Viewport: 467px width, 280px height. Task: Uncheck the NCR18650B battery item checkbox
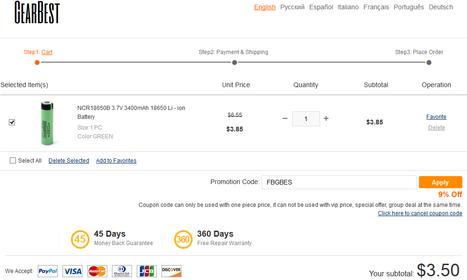12,122
